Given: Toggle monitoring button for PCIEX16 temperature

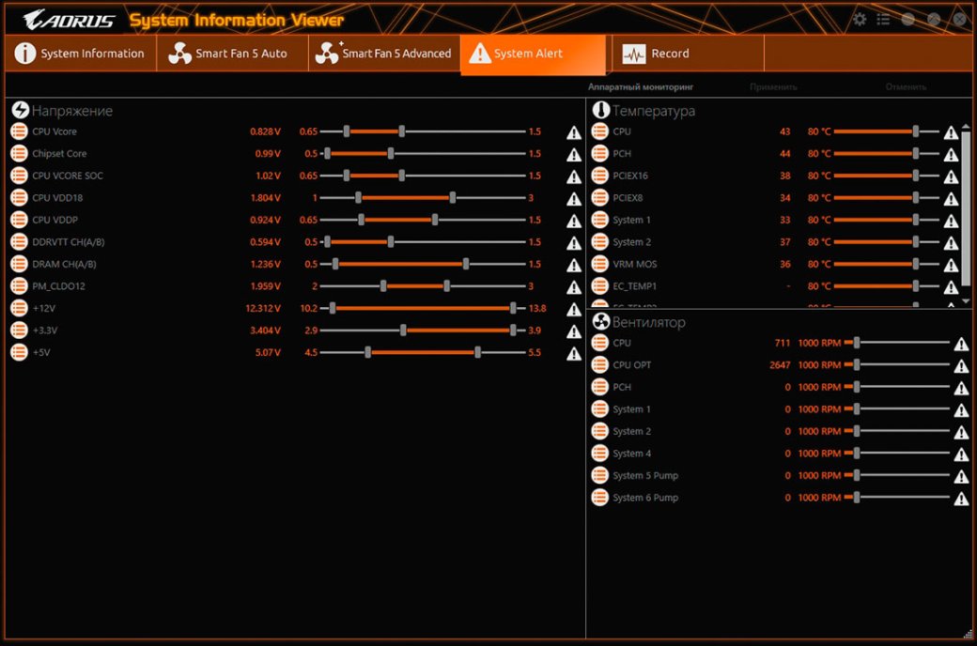Looking at the screenshot, I should click(x=599, y=176).
